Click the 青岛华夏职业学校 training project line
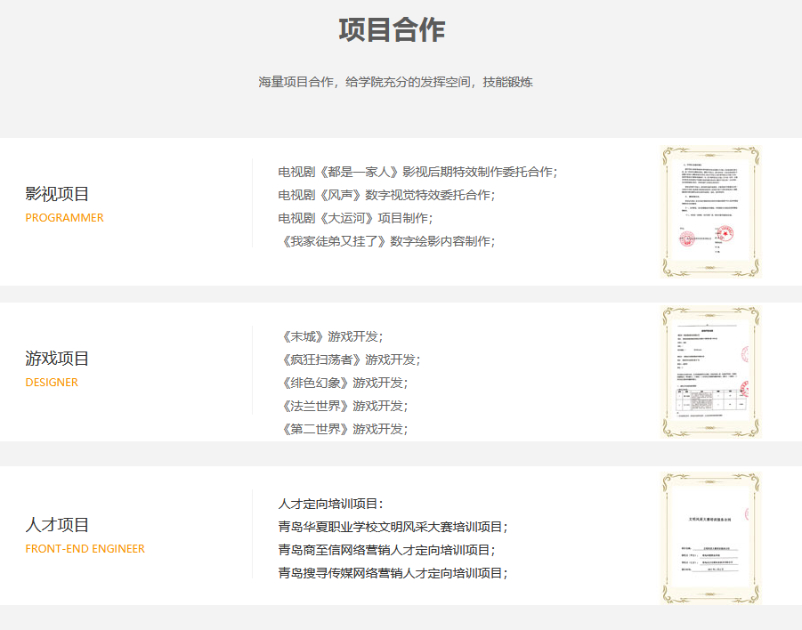The height and width of the screenshot is (630, 802). pyautogui.click(x=393, y=527)
